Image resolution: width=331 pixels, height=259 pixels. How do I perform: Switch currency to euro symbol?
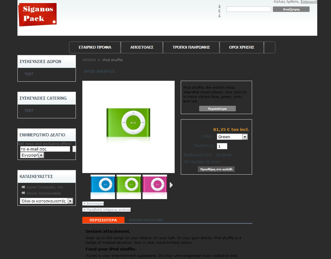(x=219, y=11)
